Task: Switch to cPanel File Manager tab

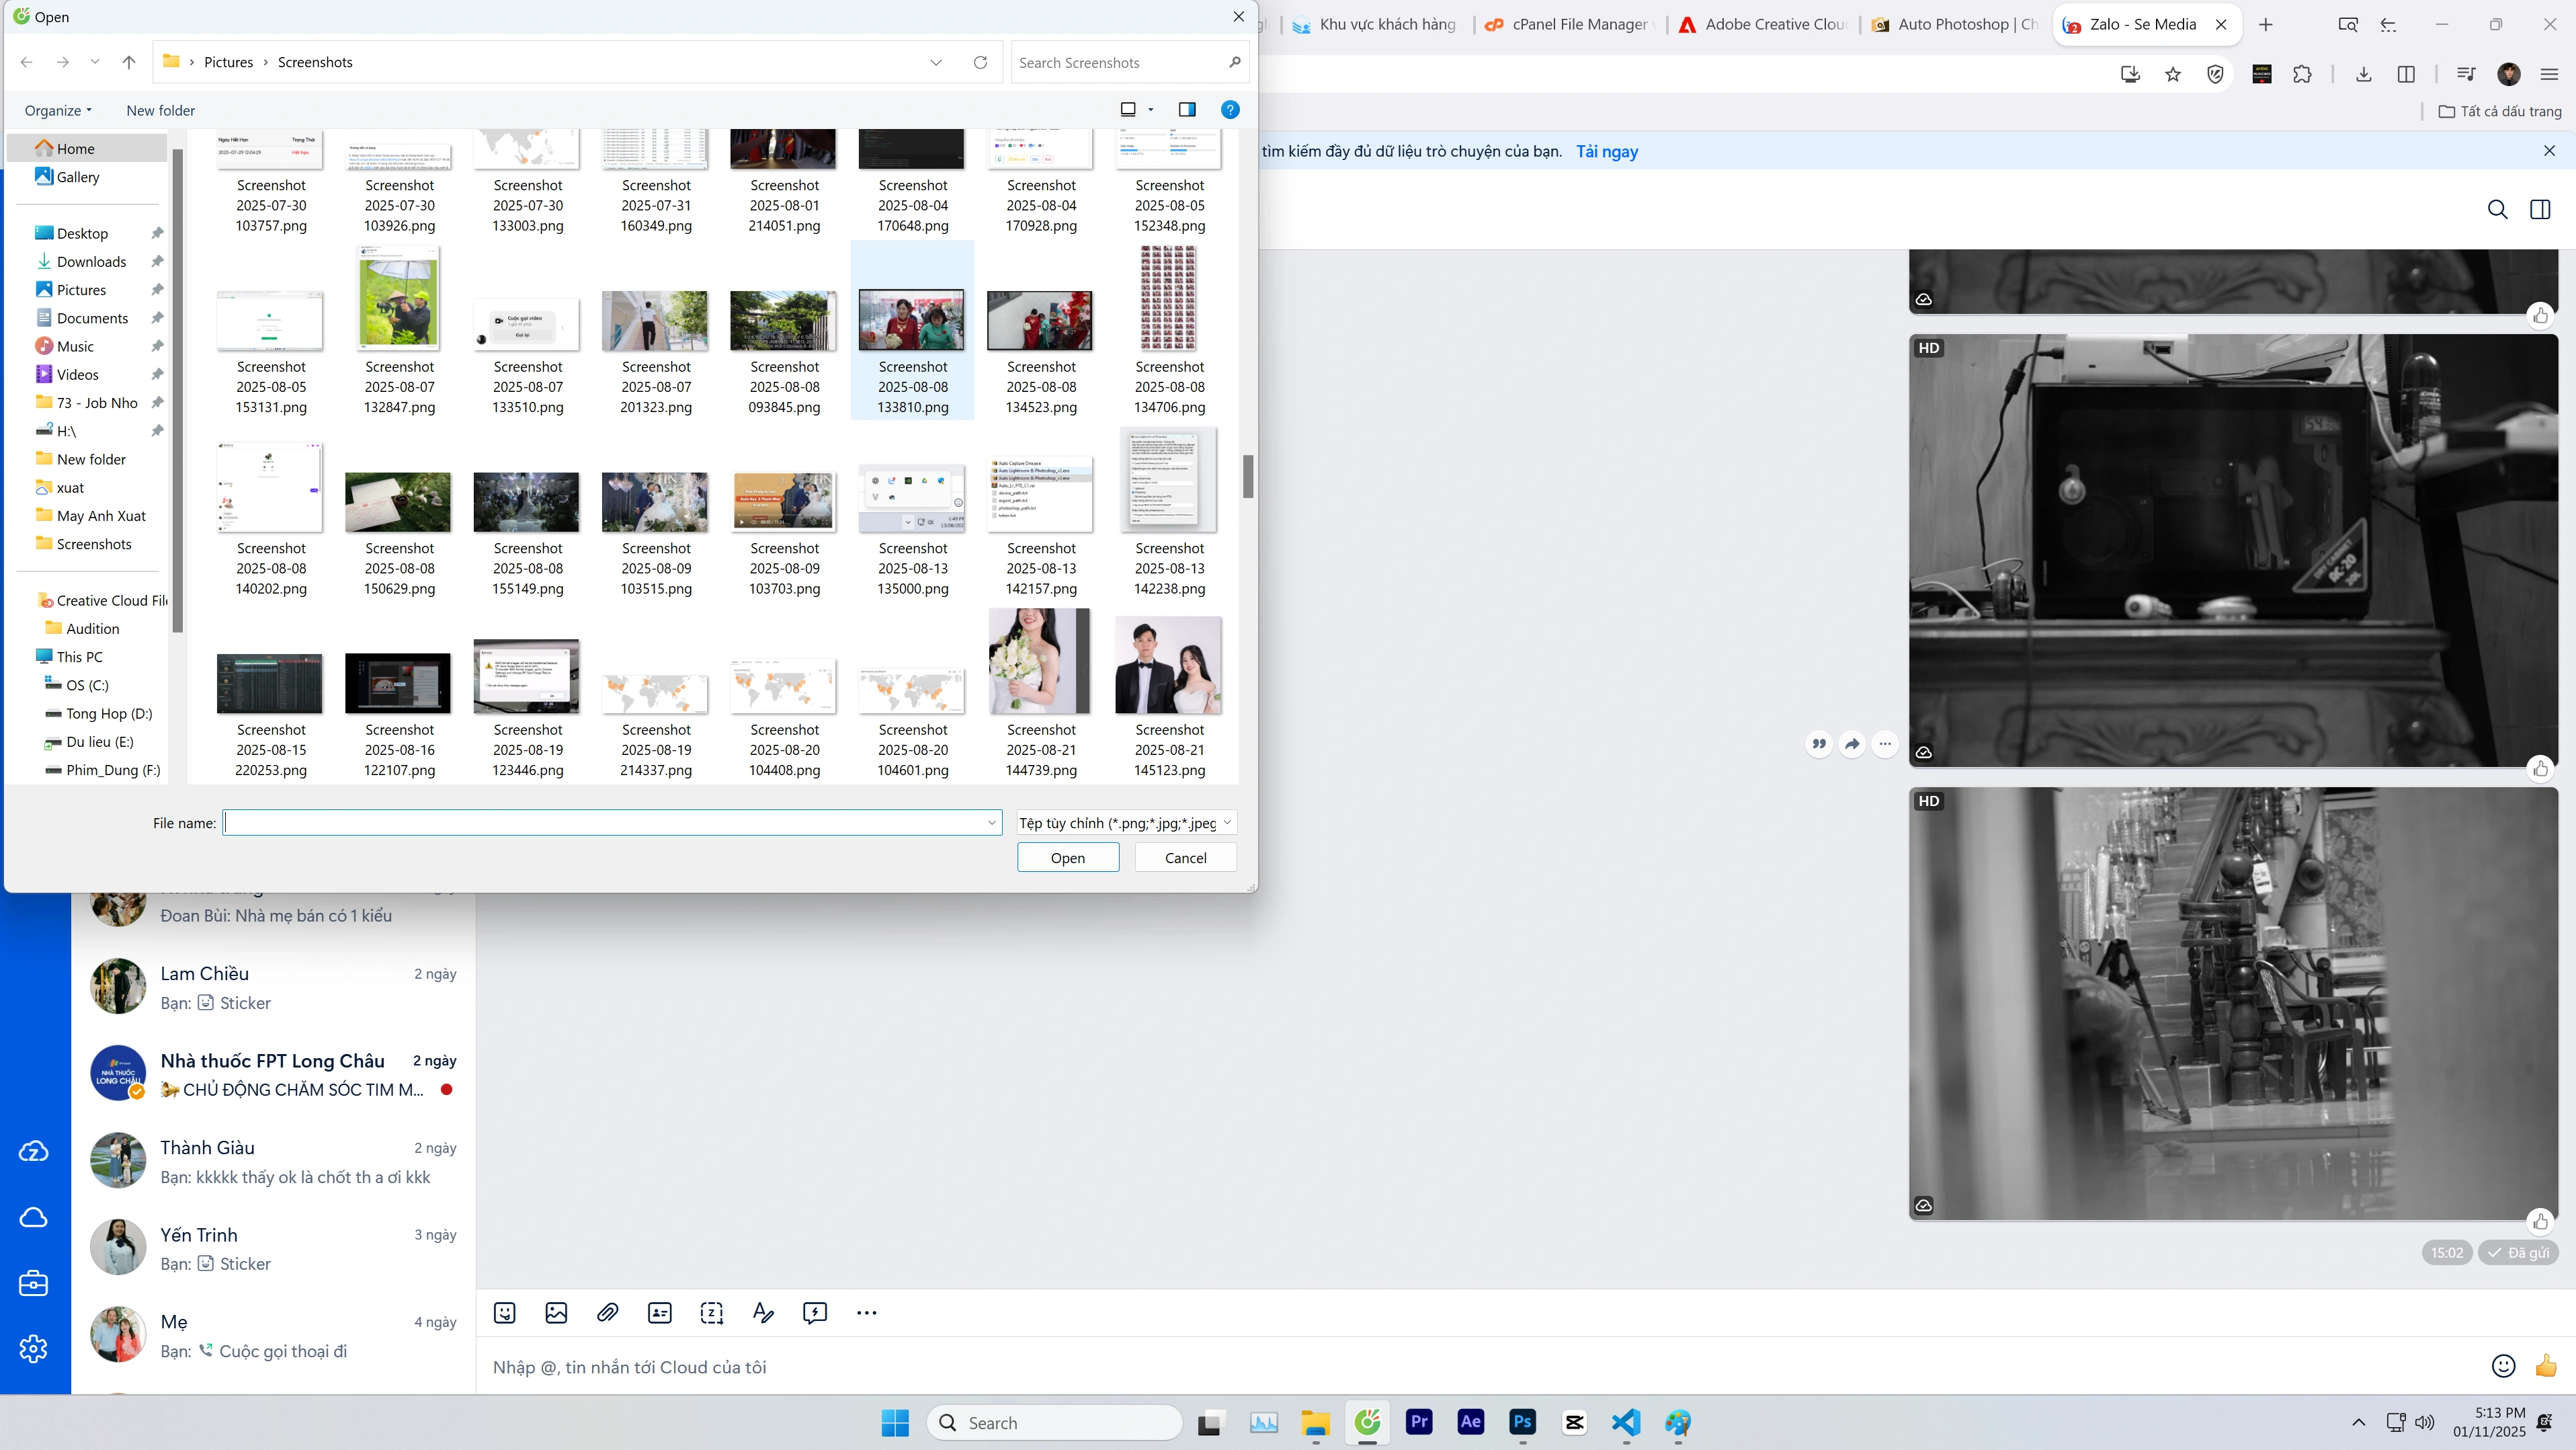Action: click(1570, 24)
